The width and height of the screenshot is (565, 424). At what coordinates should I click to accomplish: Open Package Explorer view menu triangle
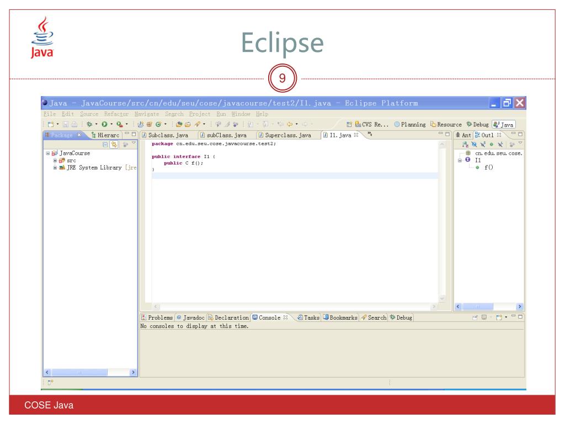tap(134, 144)
